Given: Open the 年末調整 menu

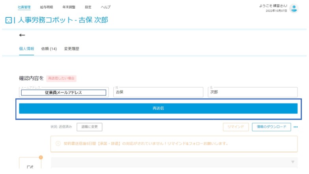Looking at the screenshot, I should [x=69, y=7].
